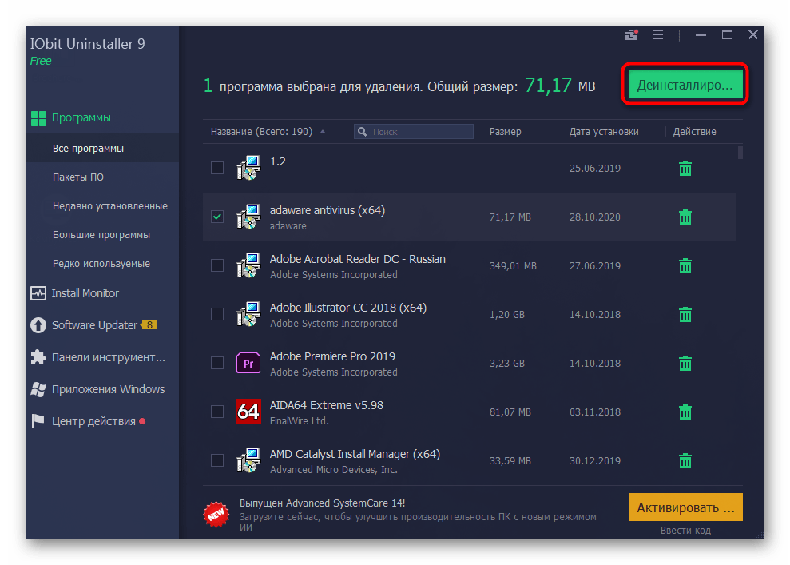Select checkbox for Adobe Illustrator CC 2018
Viewport: 790px width, 565px height.
pyautogui.click(x=217, y=315)
